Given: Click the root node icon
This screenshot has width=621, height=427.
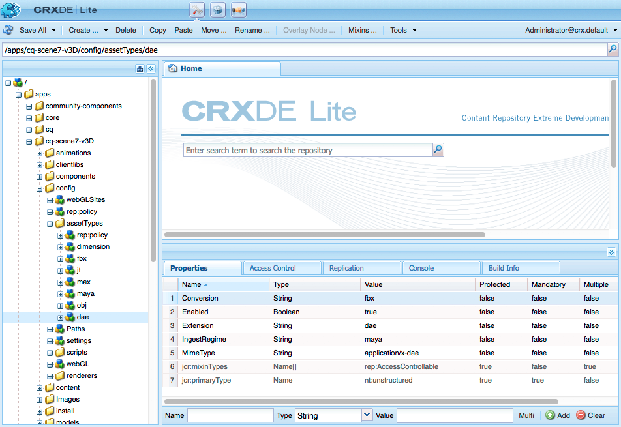Looking at the screenshot, I should (x=18, y=82).
